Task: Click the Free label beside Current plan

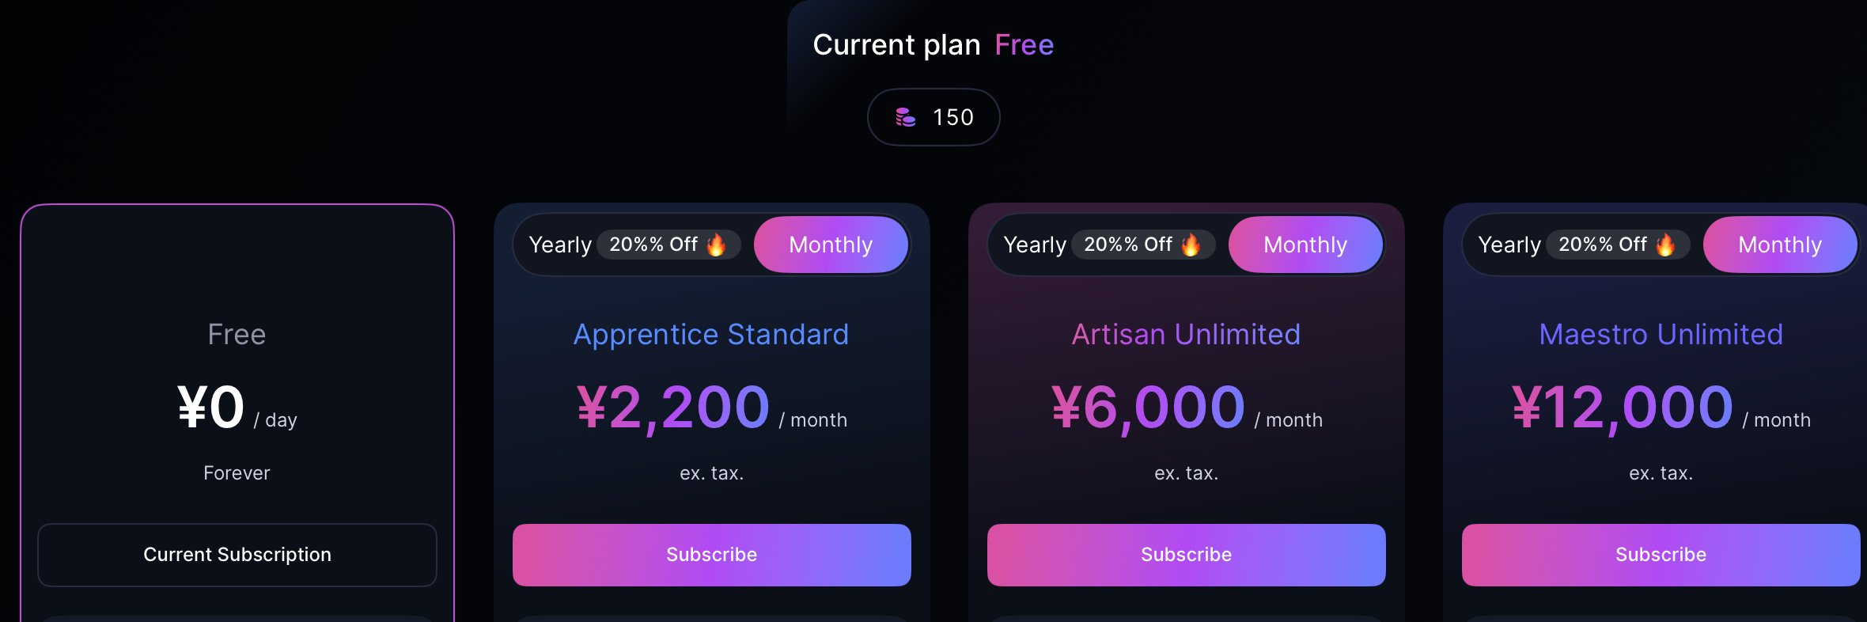Action: click(x=1024, y=45)
